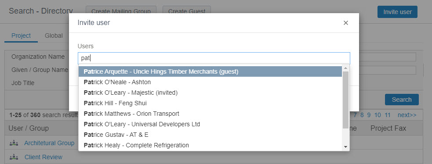Choose Patrick Matthews - Orion Transport
The height and width of the screenshot is (164, 432).
[210, 114]
